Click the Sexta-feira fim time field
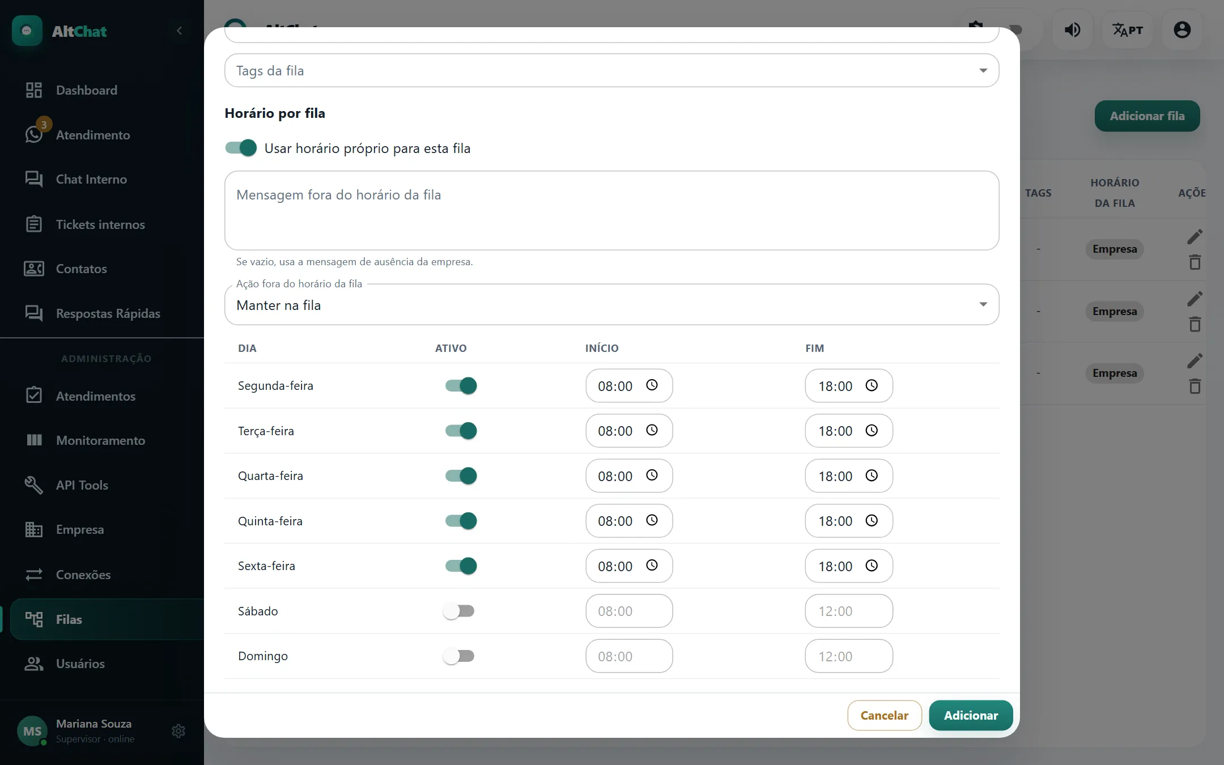 tap(849, 566)
